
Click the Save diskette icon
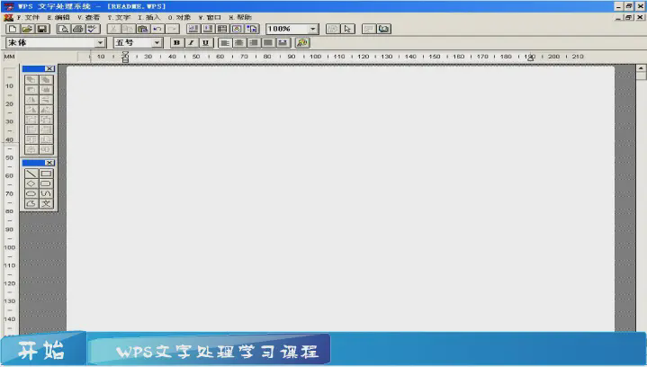click(41, 29)
